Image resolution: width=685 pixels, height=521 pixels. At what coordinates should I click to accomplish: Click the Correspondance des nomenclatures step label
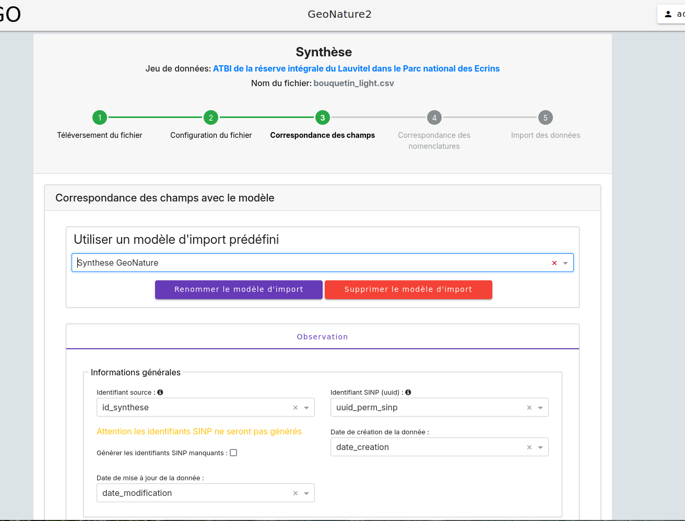point(434,140)
